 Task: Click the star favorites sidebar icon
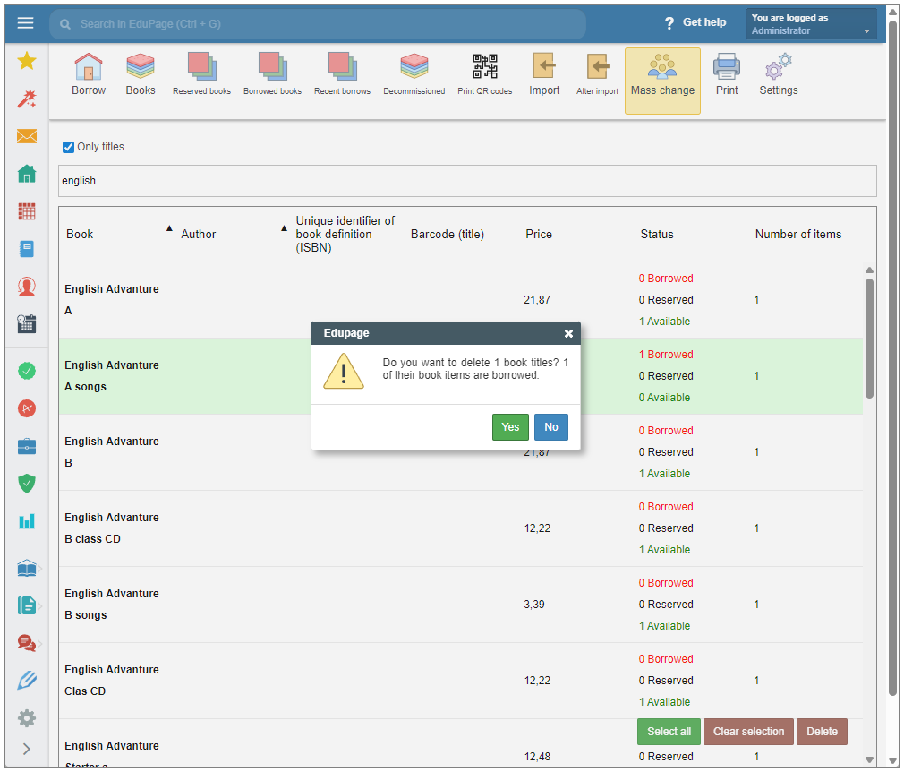pyautogui.click(x=27, y=61)
